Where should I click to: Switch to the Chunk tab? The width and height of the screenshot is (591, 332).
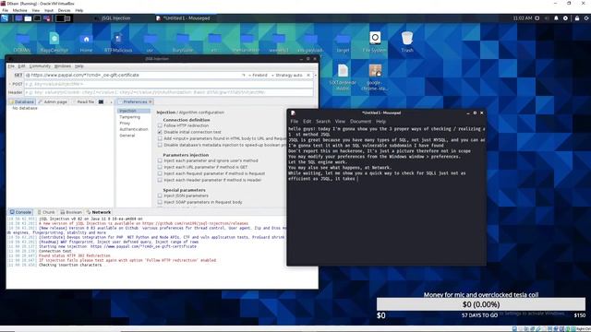[x=46, y=212]
